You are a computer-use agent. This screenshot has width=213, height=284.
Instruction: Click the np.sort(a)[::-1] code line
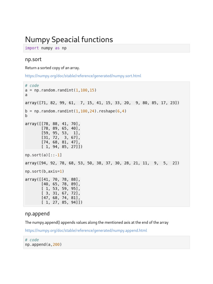click(44, 155)
